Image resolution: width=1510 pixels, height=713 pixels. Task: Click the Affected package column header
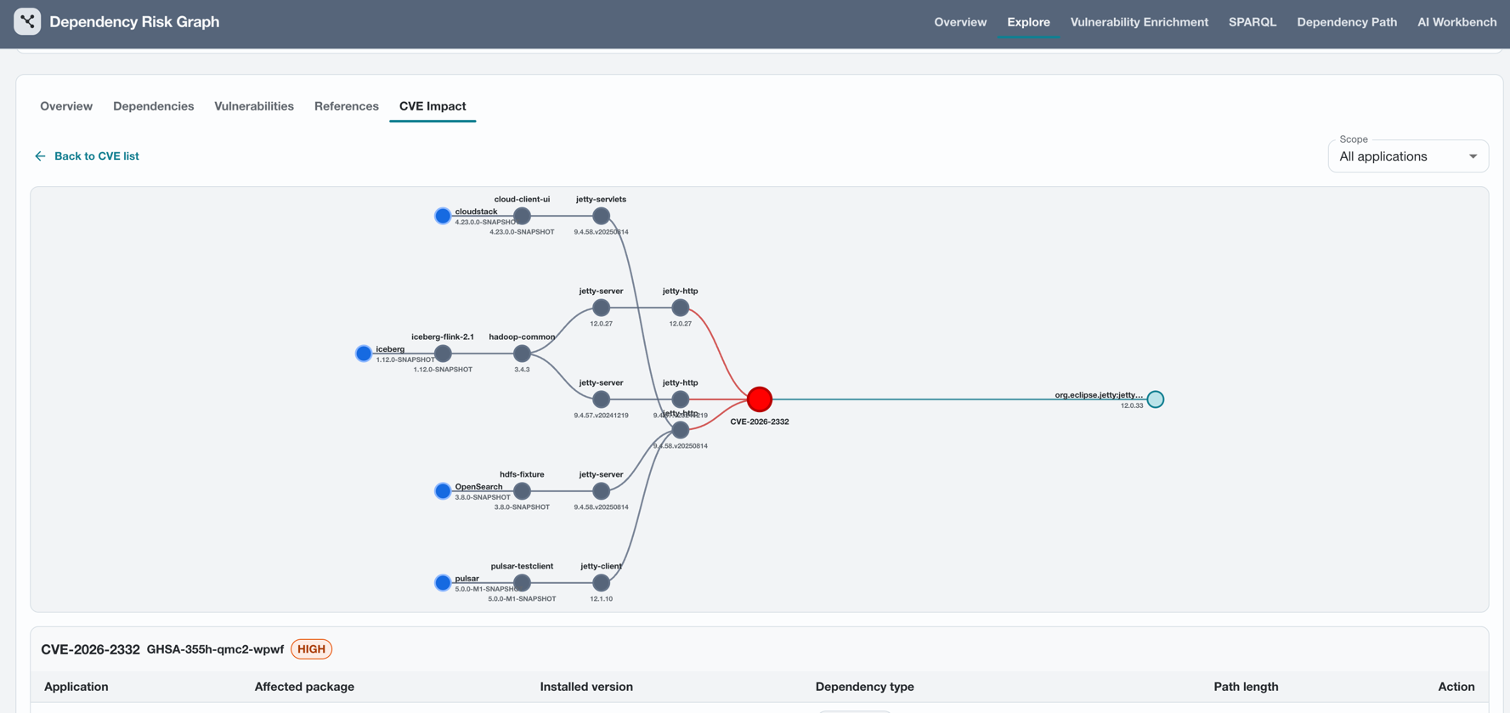304,687
